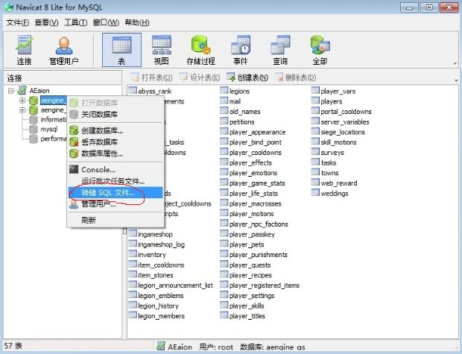Open 存储过程 (Stored Procedures) toolbar icon

pos(200,50)
